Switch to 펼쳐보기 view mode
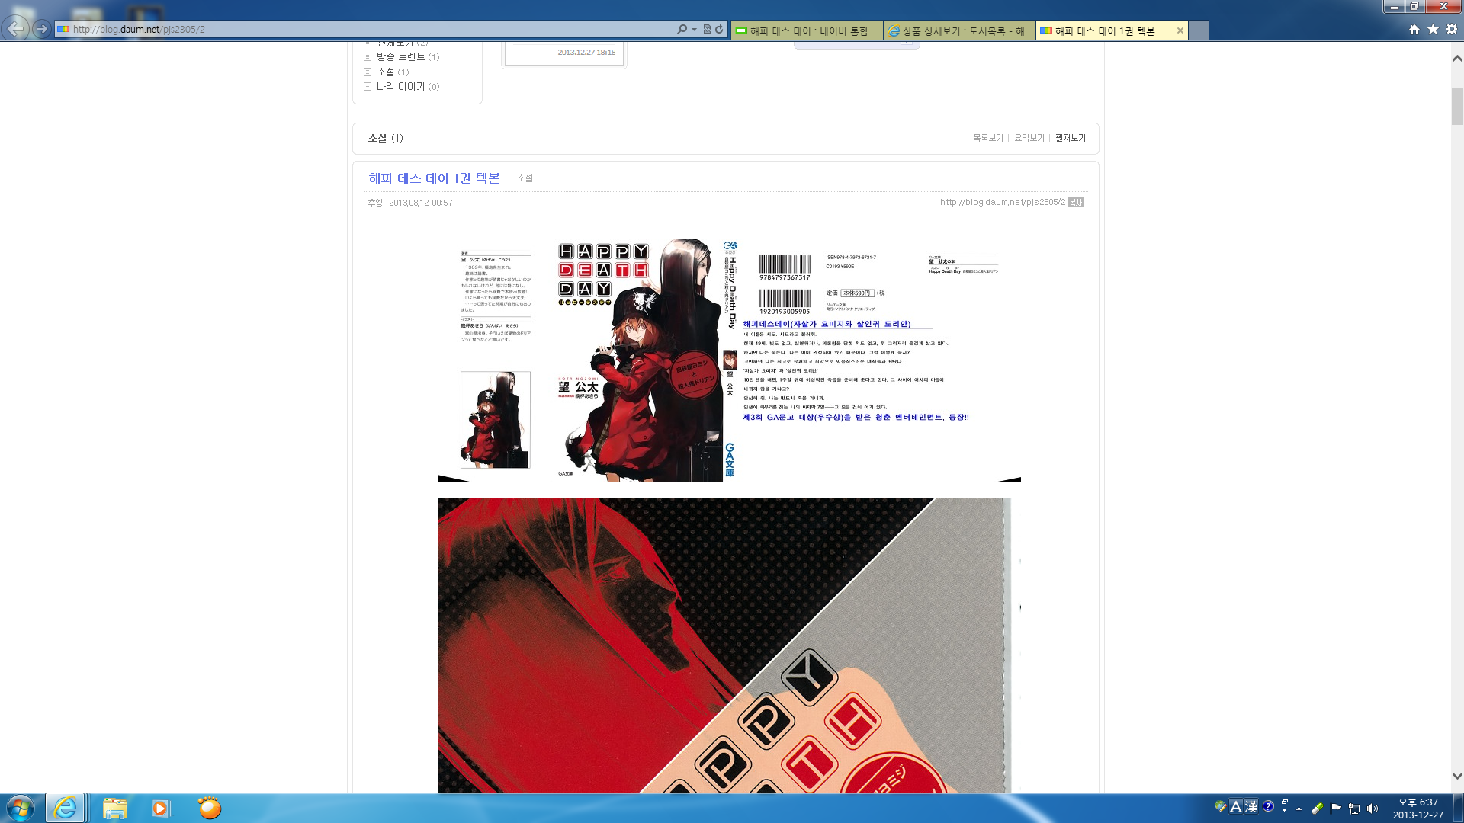This screenshot has width=1464, height=823. coord(1070,138)
